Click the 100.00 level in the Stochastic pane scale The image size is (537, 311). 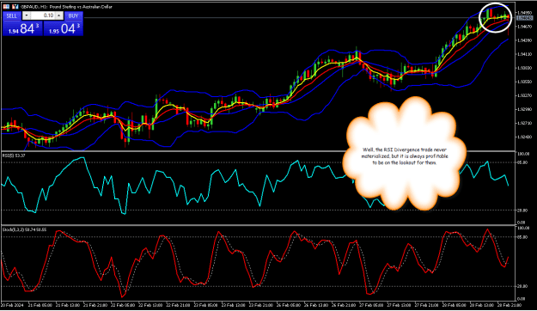[524, 229]
